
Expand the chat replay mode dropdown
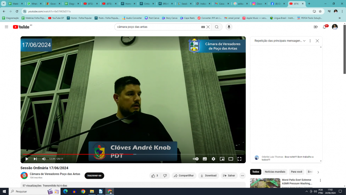coord(304,41)
